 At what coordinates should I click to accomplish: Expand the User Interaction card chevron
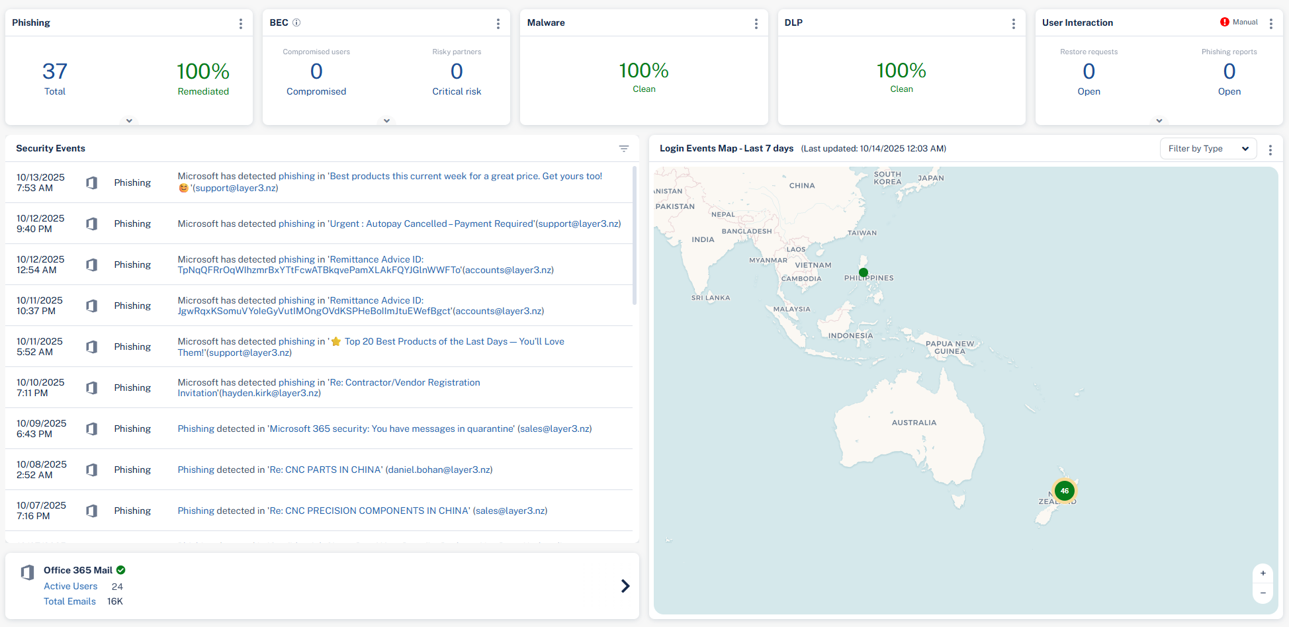pyautogui.click(x=1159, y=120)
